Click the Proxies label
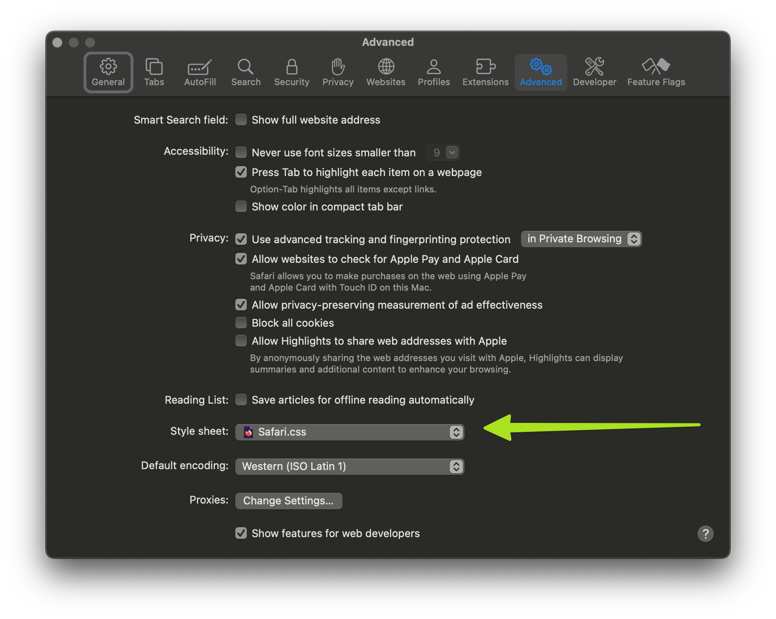The width and height of the screenshot is (776, 619). coord(209,500)
